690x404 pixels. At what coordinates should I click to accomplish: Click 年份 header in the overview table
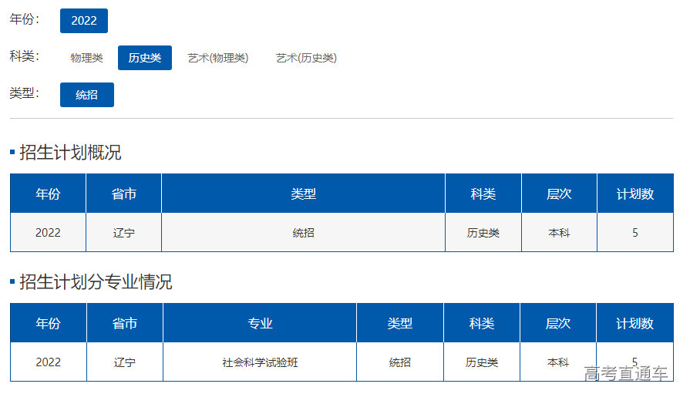tap(48, 194)
